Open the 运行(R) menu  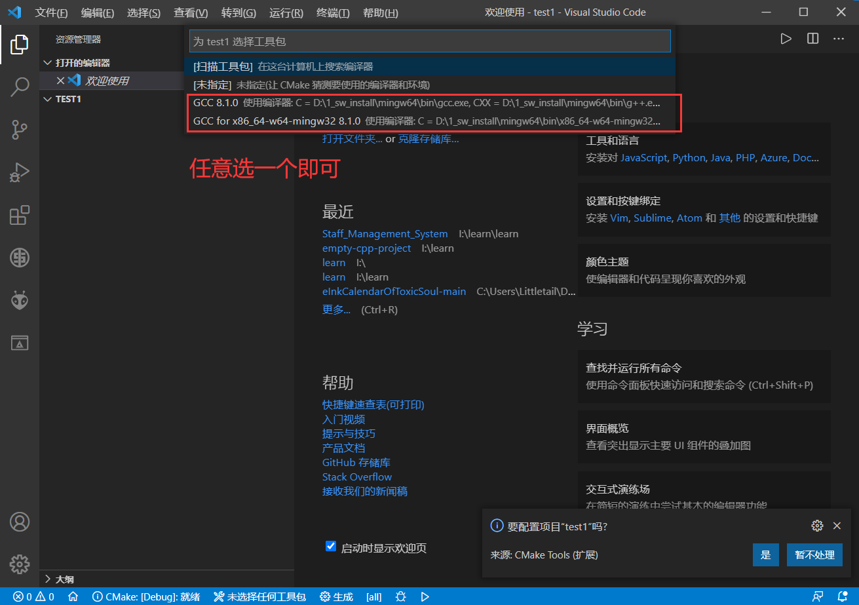[286, 12]
